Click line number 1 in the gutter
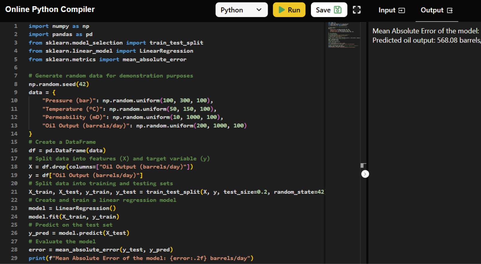This screenshot has height=264, width=481. click(16, 26)
